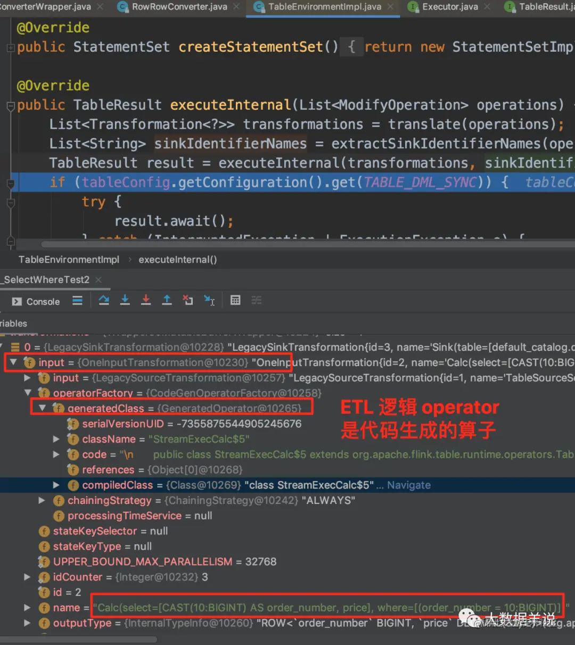
Task: Click the Force Step Into red arrow icon
Action: [146, 301]
